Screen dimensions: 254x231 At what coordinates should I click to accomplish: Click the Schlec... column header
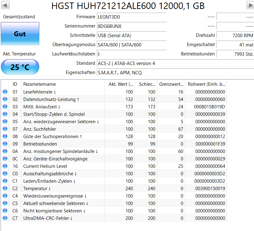(x=146, y=84)
